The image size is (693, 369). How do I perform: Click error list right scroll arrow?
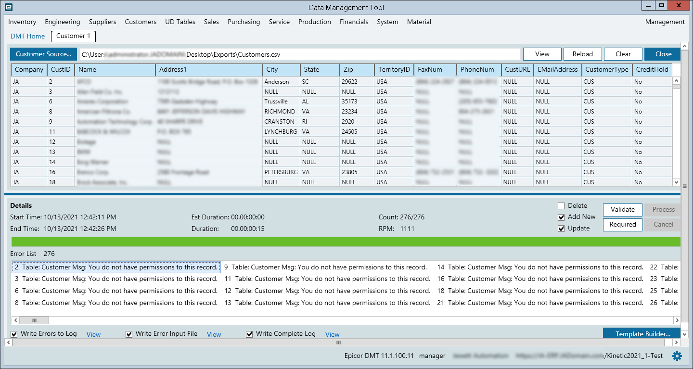tap(677, 320)
